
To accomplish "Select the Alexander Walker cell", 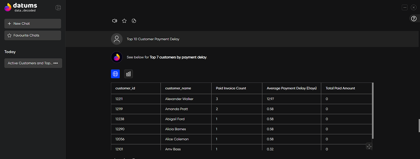I will coord(186,99).
